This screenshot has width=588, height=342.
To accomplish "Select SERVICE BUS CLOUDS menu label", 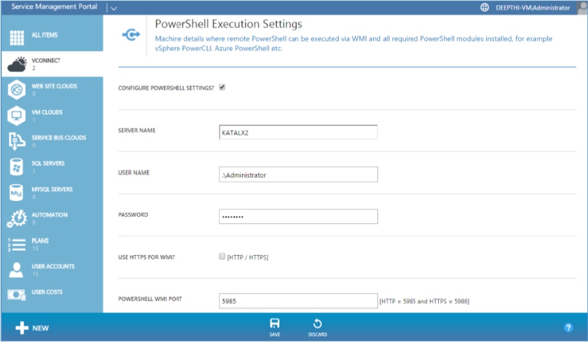I will pos(59,138).
